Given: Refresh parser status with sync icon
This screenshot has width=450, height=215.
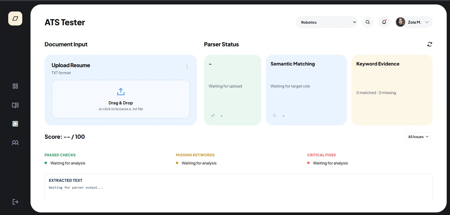Looking at the screenshot, I should point(429,44).
